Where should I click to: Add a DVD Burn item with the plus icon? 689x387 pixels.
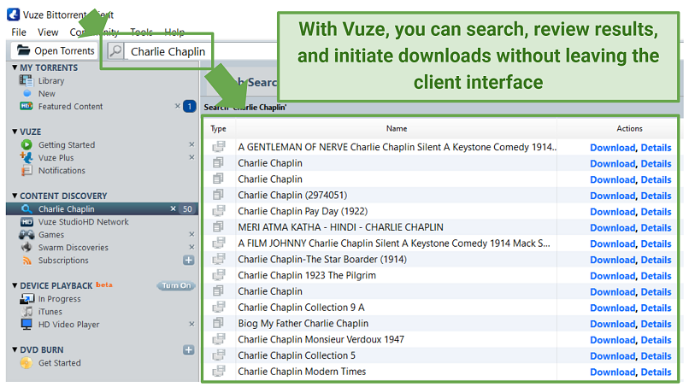click(189, 349)
